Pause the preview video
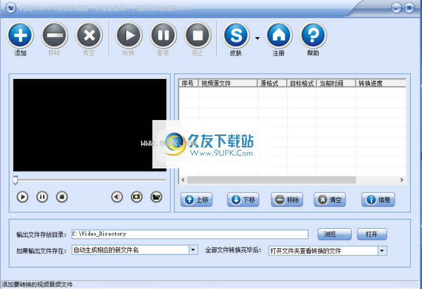 tap(42, 197)
